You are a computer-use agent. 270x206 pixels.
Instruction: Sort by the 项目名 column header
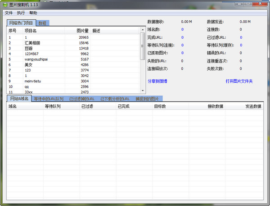[x=44, y=31]
